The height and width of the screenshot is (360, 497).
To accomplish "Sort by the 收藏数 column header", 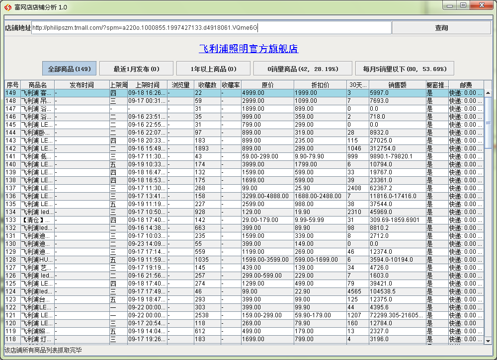I will pos(207,85).
